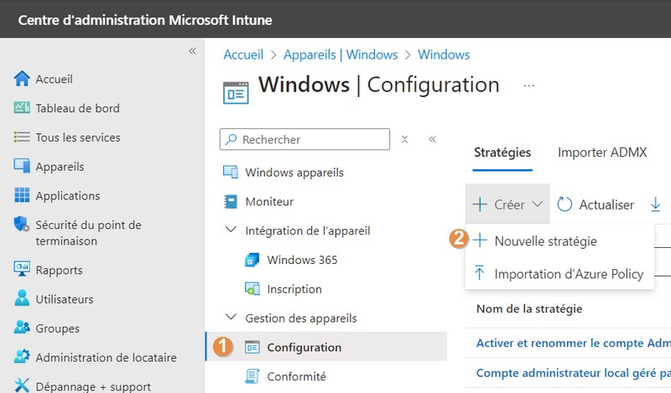Select Importation d'Azure Policy menu entry
Image resolution: width=671 pixels, height=393 pixels.
click(569, 274)
